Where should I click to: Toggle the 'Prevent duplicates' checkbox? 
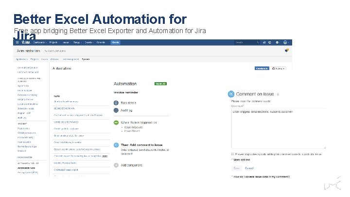coord(232,154)
